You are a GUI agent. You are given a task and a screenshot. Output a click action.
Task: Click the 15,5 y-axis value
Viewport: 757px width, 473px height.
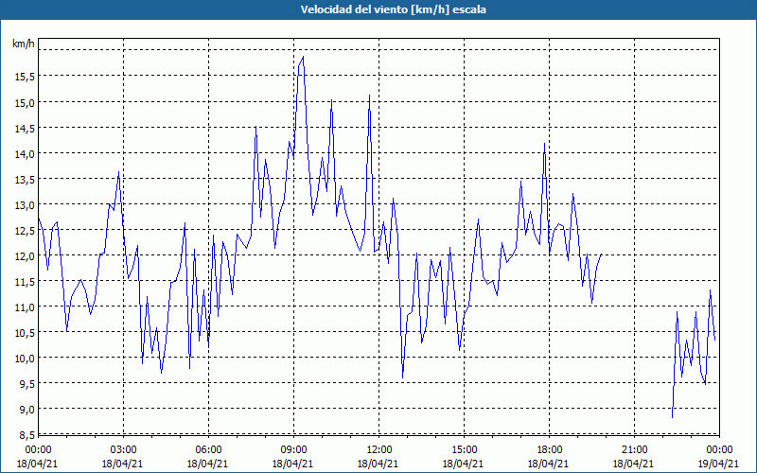click(x=23, y=77)
